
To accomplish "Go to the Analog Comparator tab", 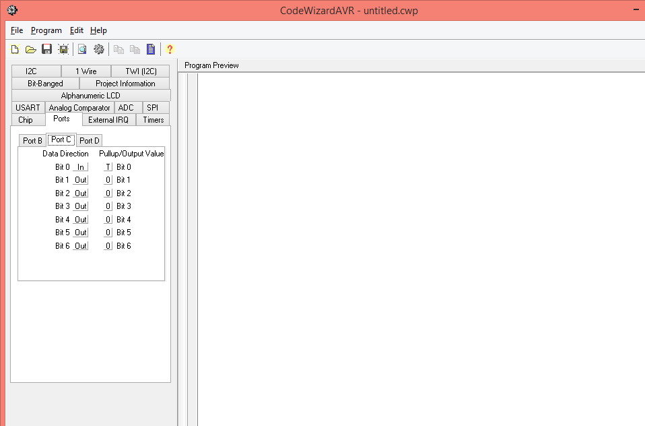I will [x=79, y=108].
